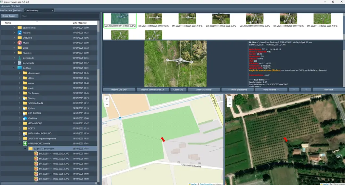345x185 pixels.
Task: Click the red marker on the street map
Action: [163, 139]
